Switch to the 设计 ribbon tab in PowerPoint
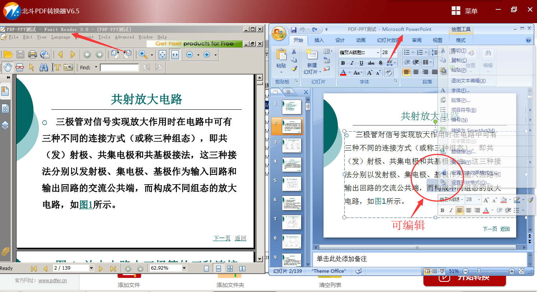The height and width of the screenshot is (292, 537). point(340,40)
